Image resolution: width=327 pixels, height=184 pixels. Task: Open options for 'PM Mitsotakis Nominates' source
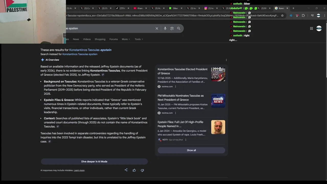(x=176, y=113)
